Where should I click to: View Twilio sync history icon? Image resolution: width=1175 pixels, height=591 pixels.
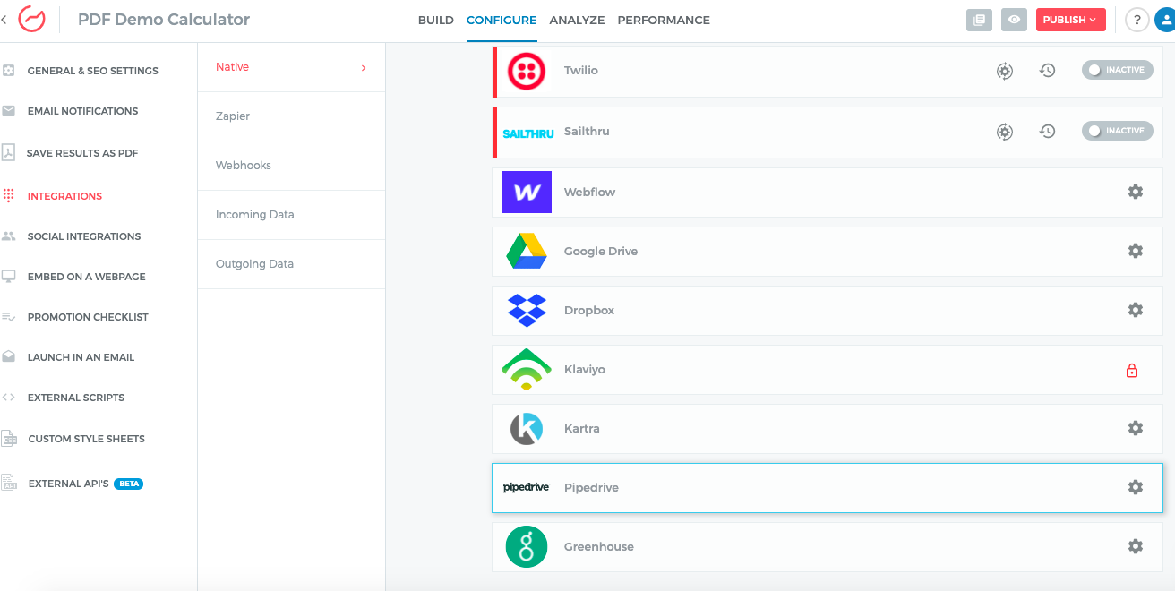click(1047, 70)
